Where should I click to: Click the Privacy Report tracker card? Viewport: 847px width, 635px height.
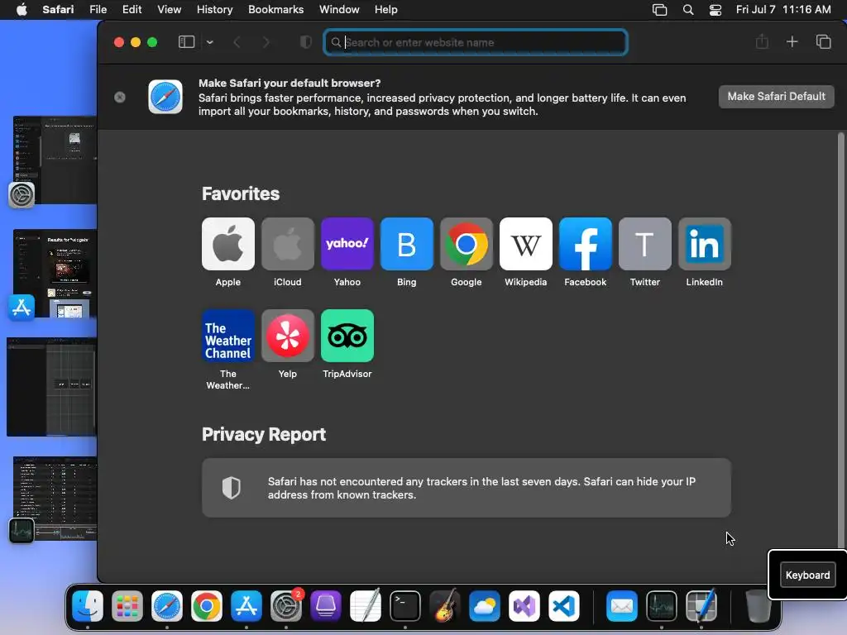pos(467,488)
